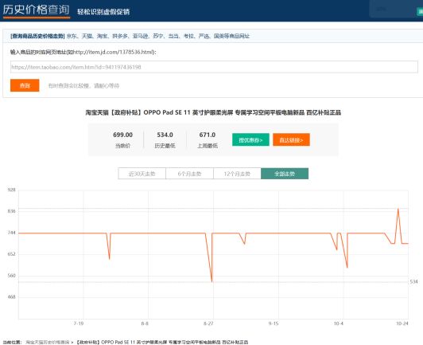Click the 9-15 date label on x-axis
Viewport: 423px width, 345px height.
coord(274,323)
